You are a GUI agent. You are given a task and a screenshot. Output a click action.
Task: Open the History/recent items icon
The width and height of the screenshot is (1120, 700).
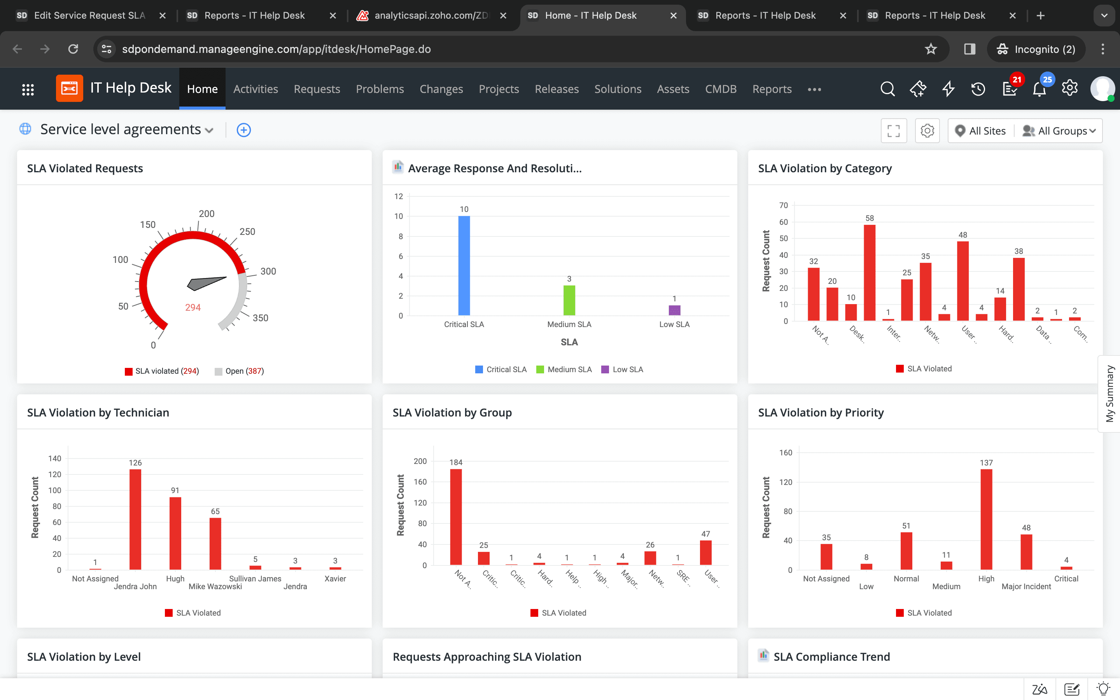click(x=978, y=88)
